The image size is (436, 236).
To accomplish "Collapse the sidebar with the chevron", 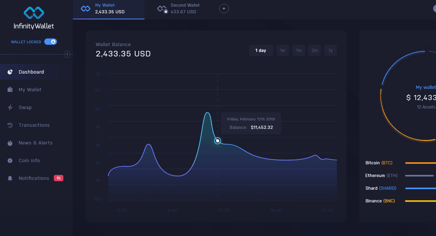I will coord(67,54).
